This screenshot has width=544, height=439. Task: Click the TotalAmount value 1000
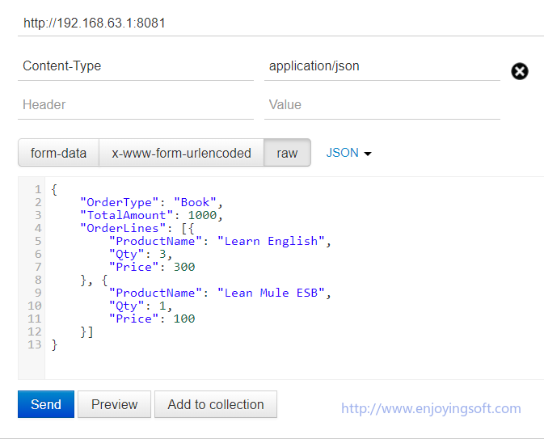[x=204, y=215]
